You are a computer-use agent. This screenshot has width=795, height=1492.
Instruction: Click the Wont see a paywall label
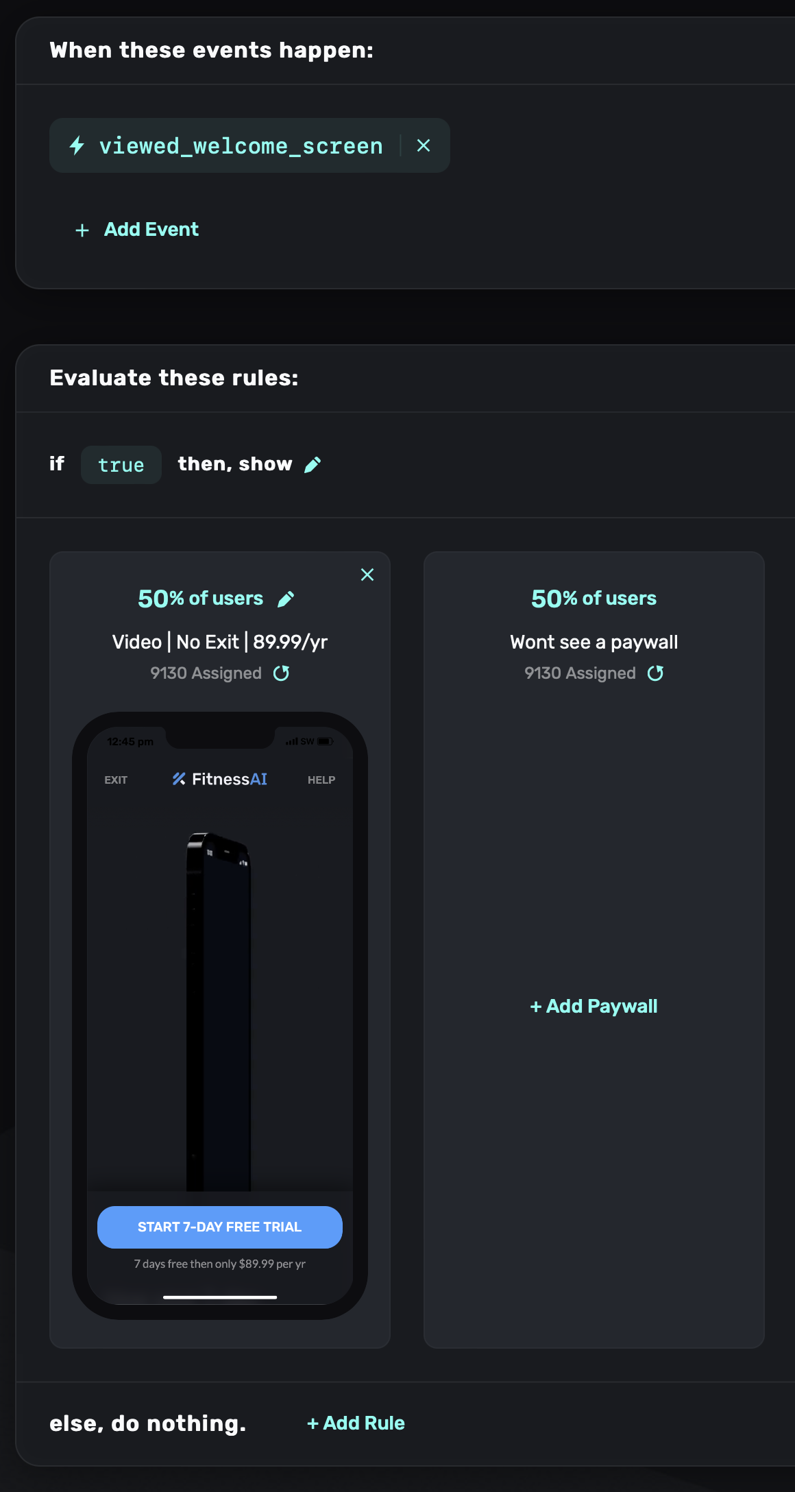click(594, 642)
